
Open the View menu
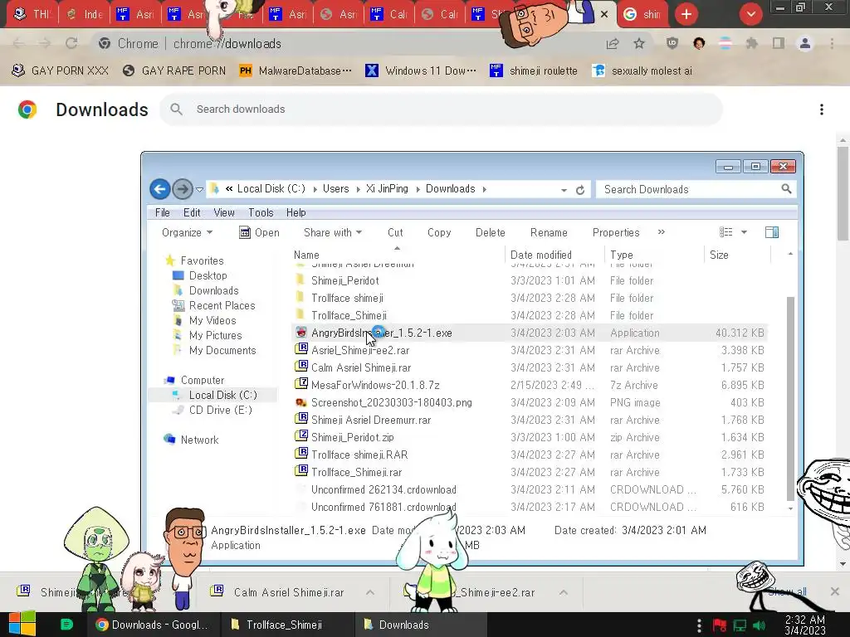224,212
